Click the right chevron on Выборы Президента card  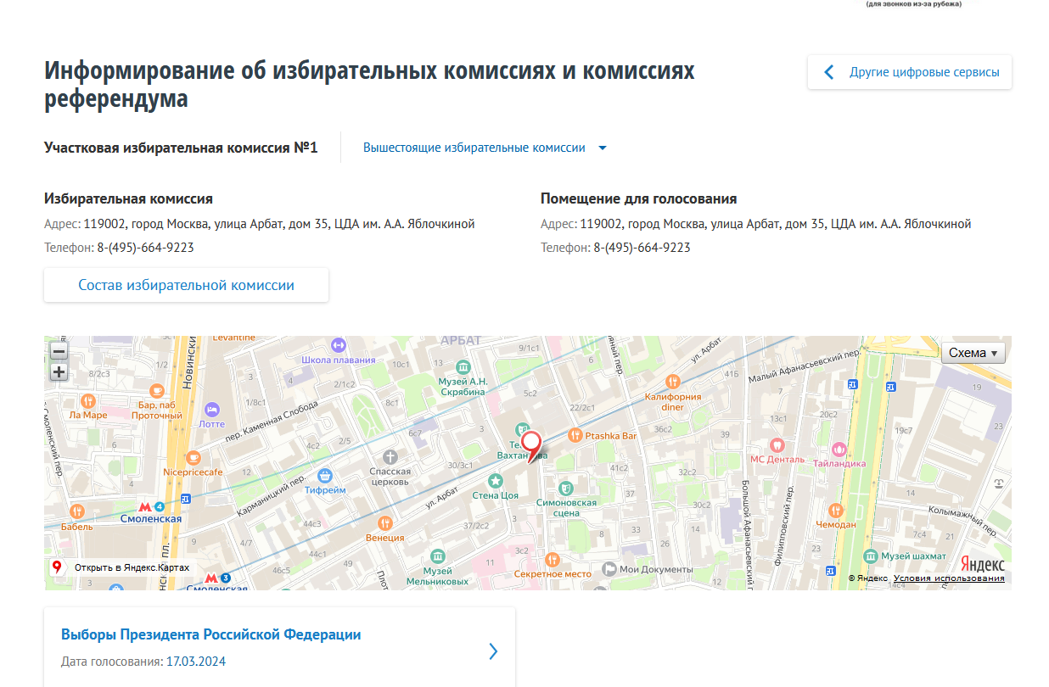[493, 651]
